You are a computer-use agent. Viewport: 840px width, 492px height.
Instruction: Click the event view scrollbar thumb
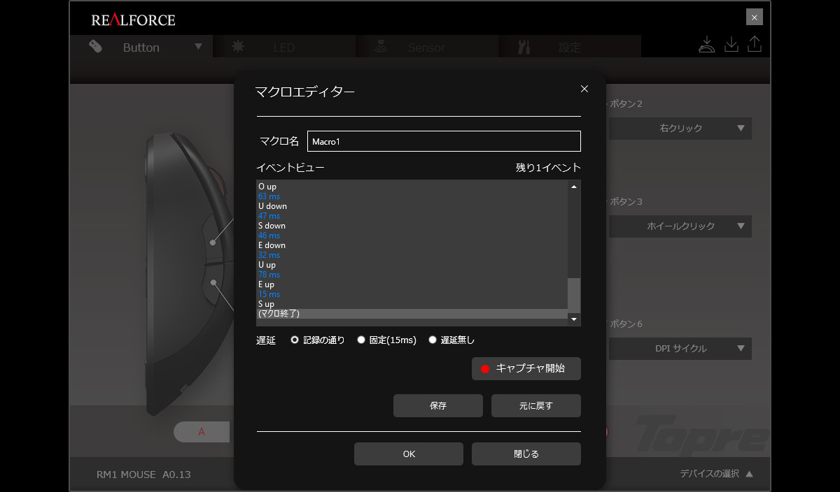pos(574,294)
